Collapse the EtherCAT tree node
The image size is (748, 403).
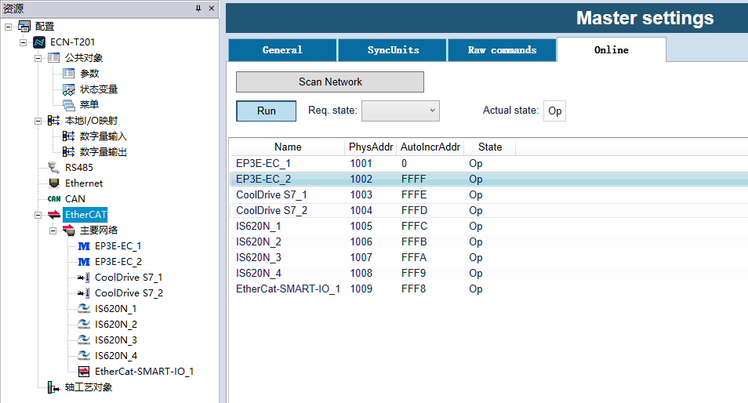pyautogui.click(x=38, y=215)
